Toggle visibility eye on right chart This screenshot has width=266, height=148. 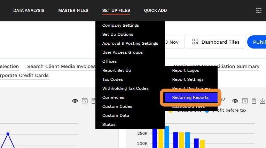tap(235, 101)
